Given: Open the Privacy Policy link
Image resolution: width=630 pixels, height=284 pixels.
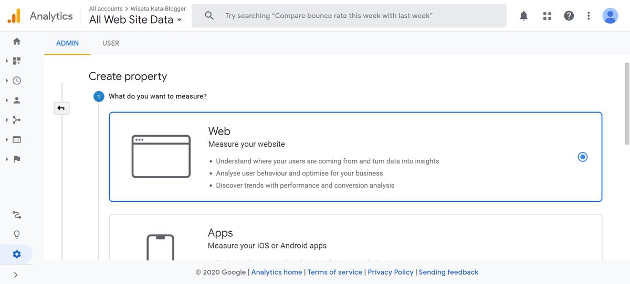Looking at the screenshot, I should (391, 272).
